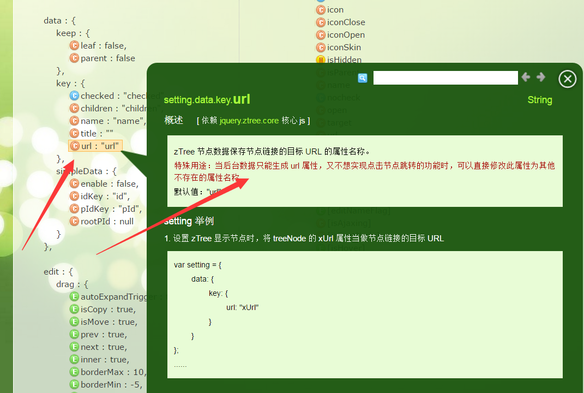Click the blue C icon beside checked
This screenshot has width=584, height=393.
75,96
